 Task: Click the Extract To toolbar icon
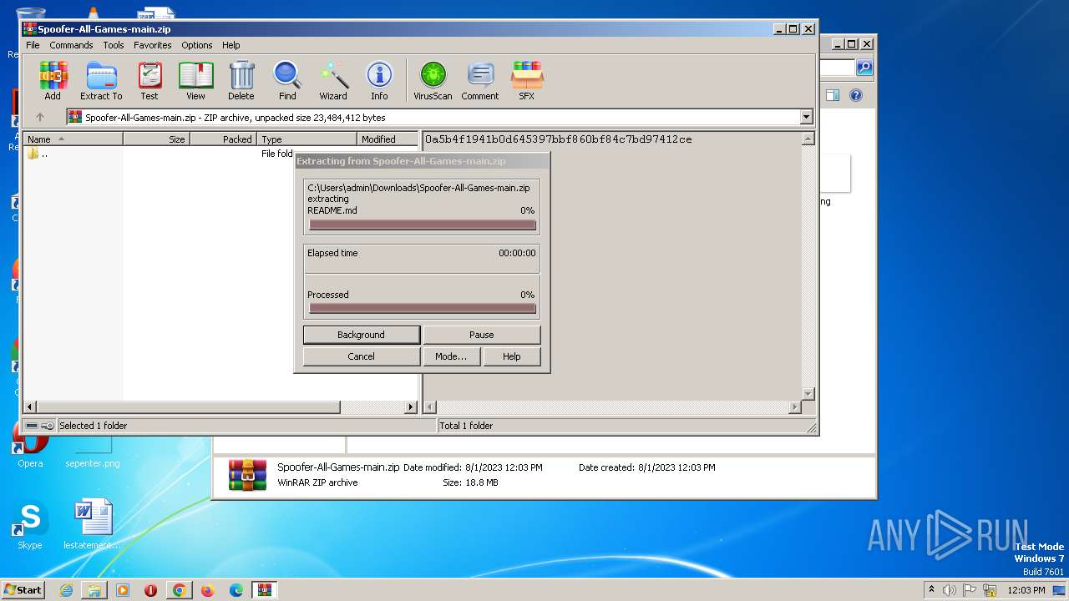coord(101,81)
